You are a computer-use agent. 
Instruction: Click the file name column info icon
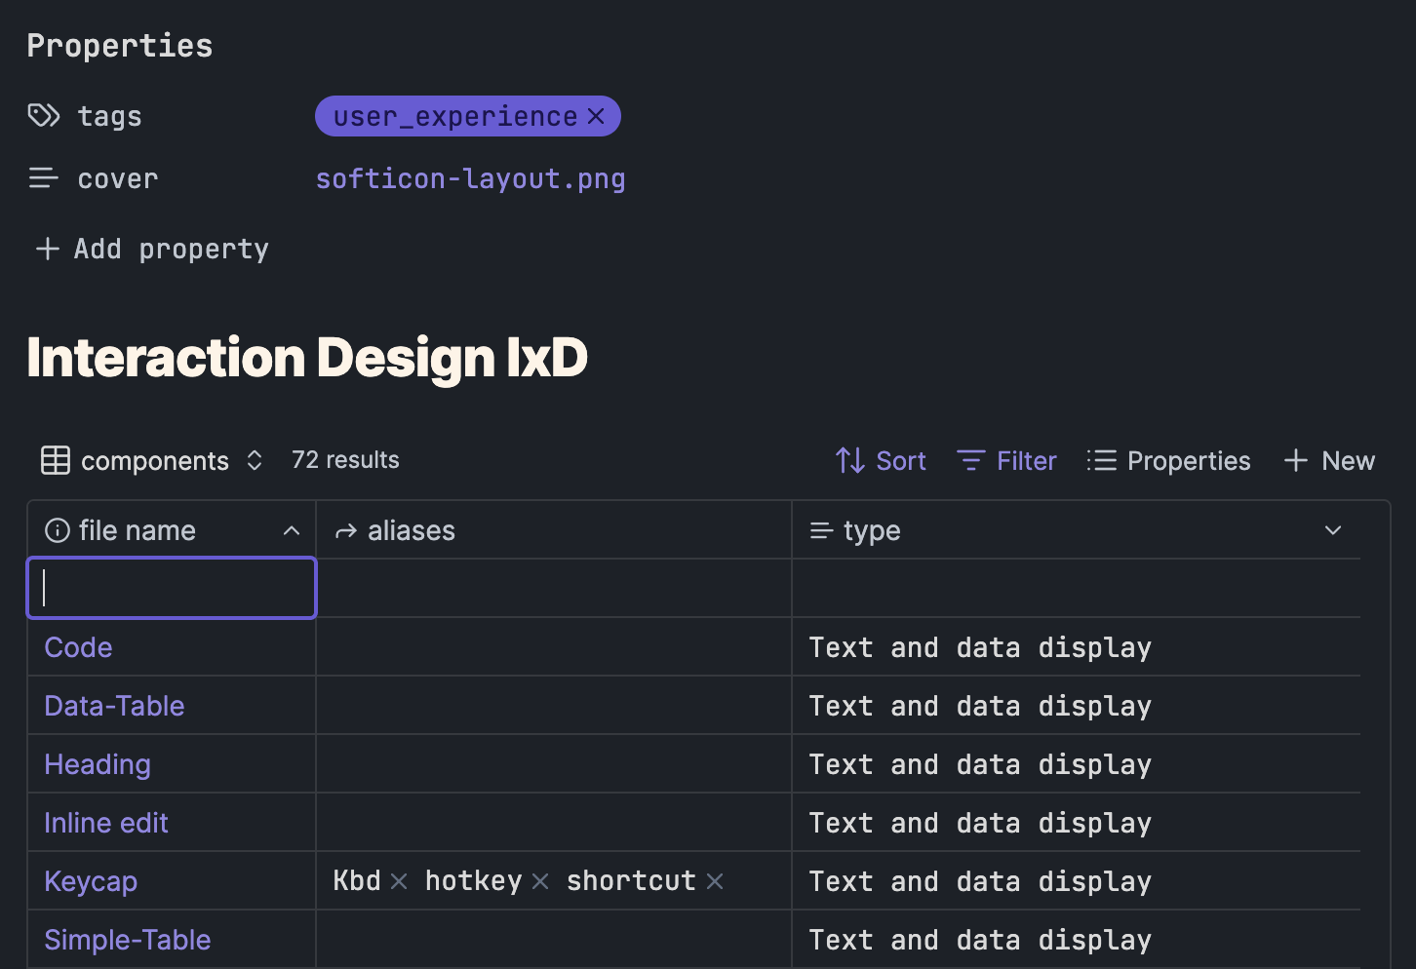click(x=58, y=531)
